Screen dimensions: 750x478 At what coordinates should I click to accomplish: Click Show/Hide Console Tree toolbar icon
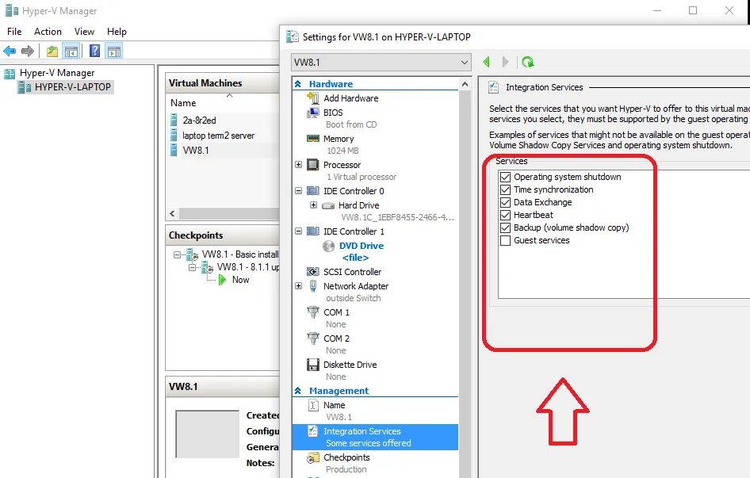[71, 52]
